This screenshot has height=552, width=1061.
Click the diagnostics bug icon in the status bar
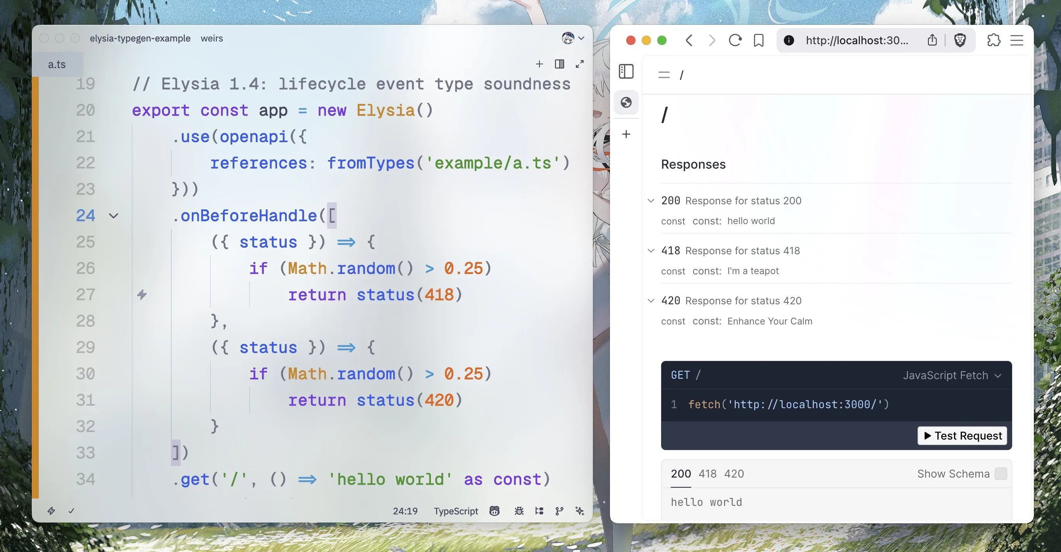pyautogui.click(x=519, y=511)
